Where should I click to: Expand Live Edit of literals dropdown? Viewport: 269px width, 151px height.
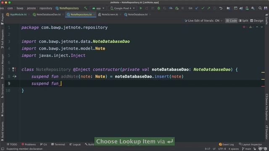(203, 21)
